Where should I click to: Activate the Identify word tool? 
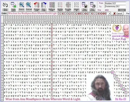[x=60, y=7]
